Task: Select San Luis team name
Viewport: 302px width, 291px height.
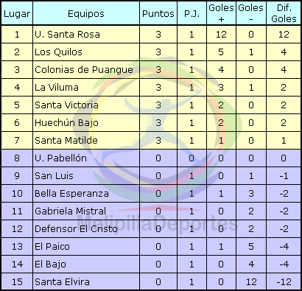Action: (x=54, y=176)
